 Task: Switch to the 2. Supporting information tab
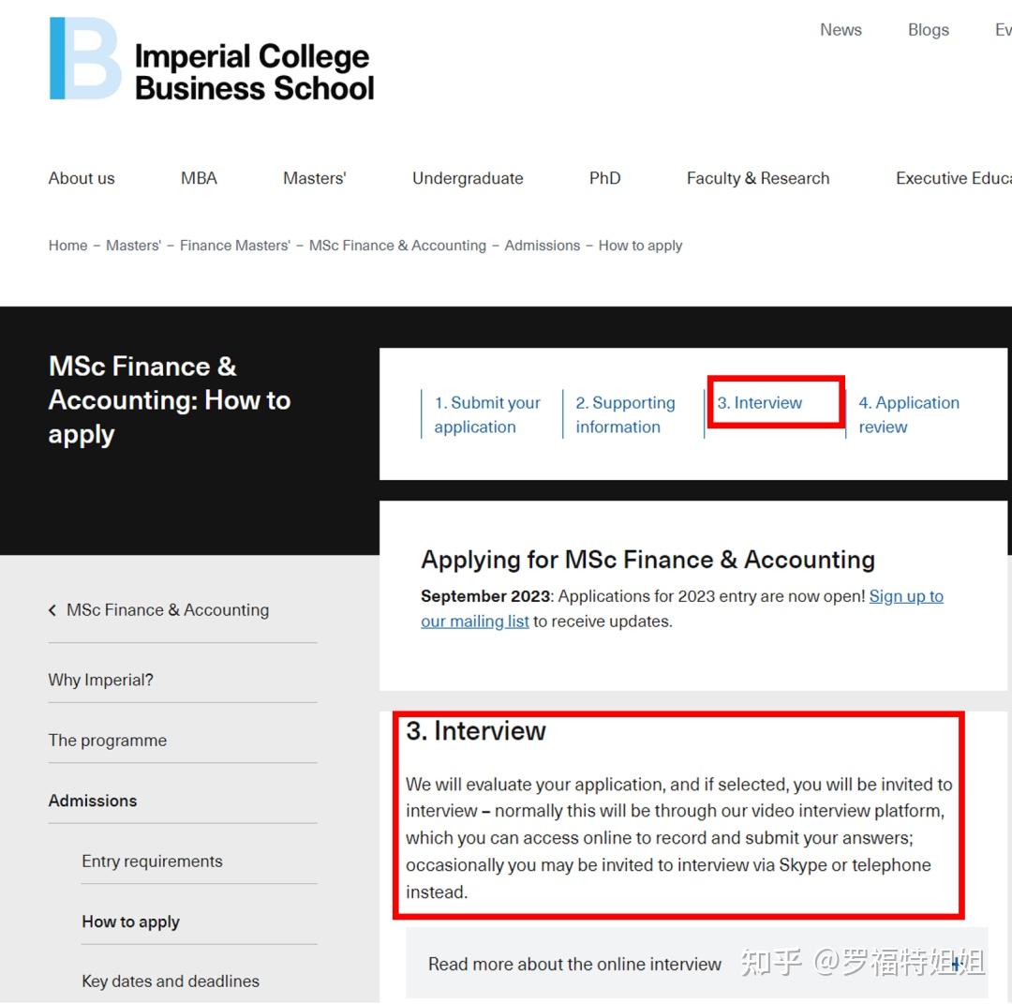pyautogui.click(x=625, y=414)
